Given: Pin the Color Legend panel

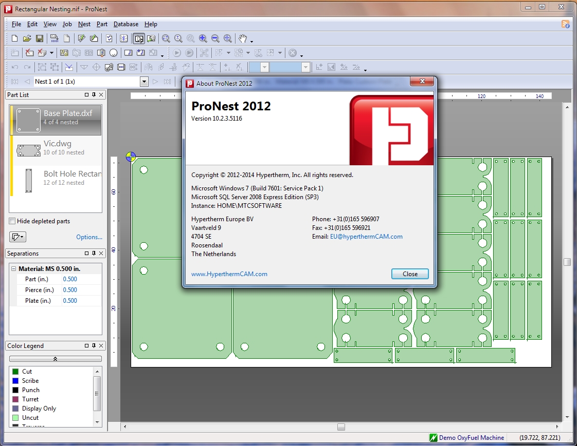Looking at the screenshot, I should point(94,346).
